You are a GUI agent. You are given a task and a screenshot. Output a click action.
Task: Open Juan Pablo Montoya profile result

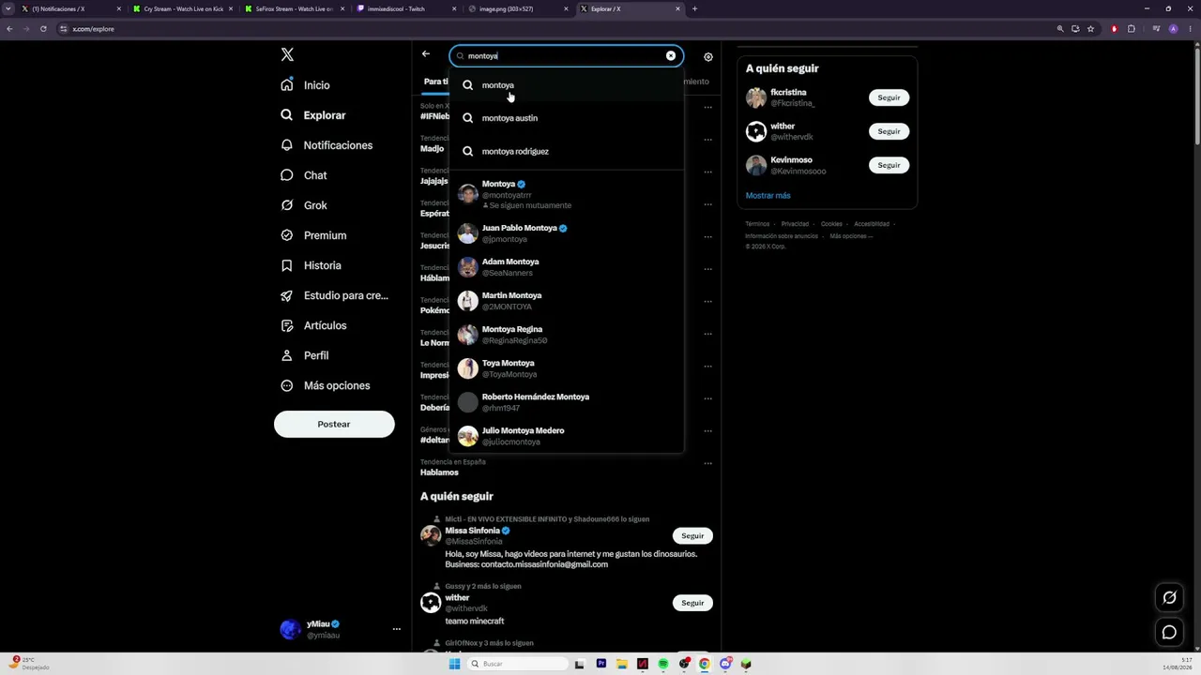tap(567, 233)
